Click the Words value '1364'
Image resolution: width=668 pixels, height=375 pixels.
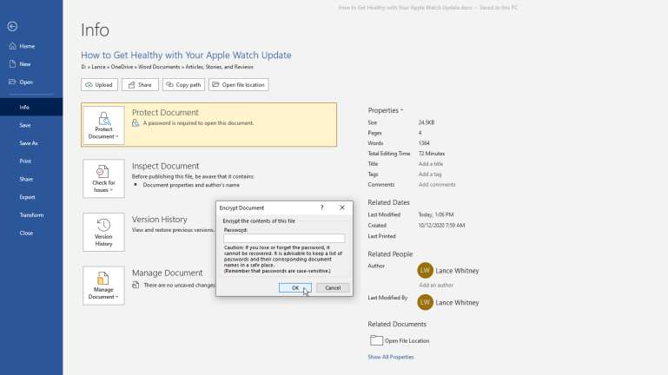click(x=424, y=143)
